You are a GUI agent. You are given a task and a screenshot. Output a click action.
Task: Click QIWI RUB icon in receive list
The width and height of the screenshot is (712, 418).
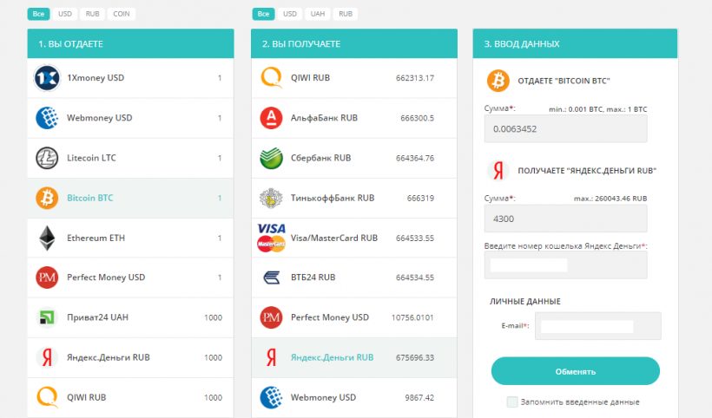click(271, 77)
